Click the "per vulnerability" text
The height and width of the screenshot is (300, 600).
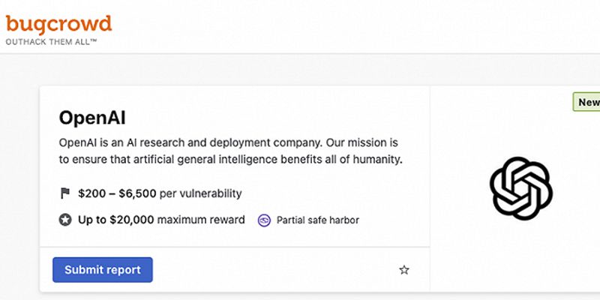[201, 193]
